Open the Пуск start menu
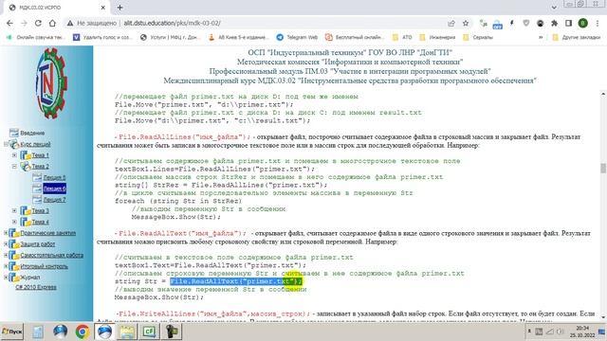 pyautogui.click(x=12, y=332)
